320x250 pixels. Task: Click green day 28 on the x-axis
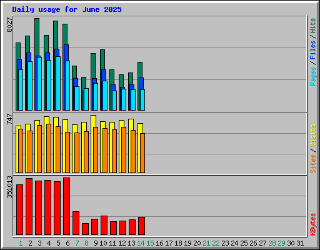[x=272, y=243]
